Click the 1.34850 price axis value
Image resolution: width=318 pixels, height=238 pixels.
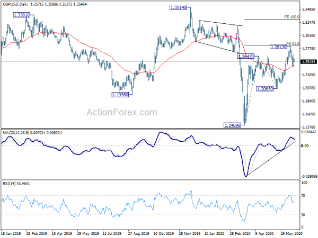(x=308, y=10)
